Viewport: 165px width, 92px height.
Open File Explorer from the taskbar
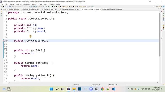click(x=74, y=89)
